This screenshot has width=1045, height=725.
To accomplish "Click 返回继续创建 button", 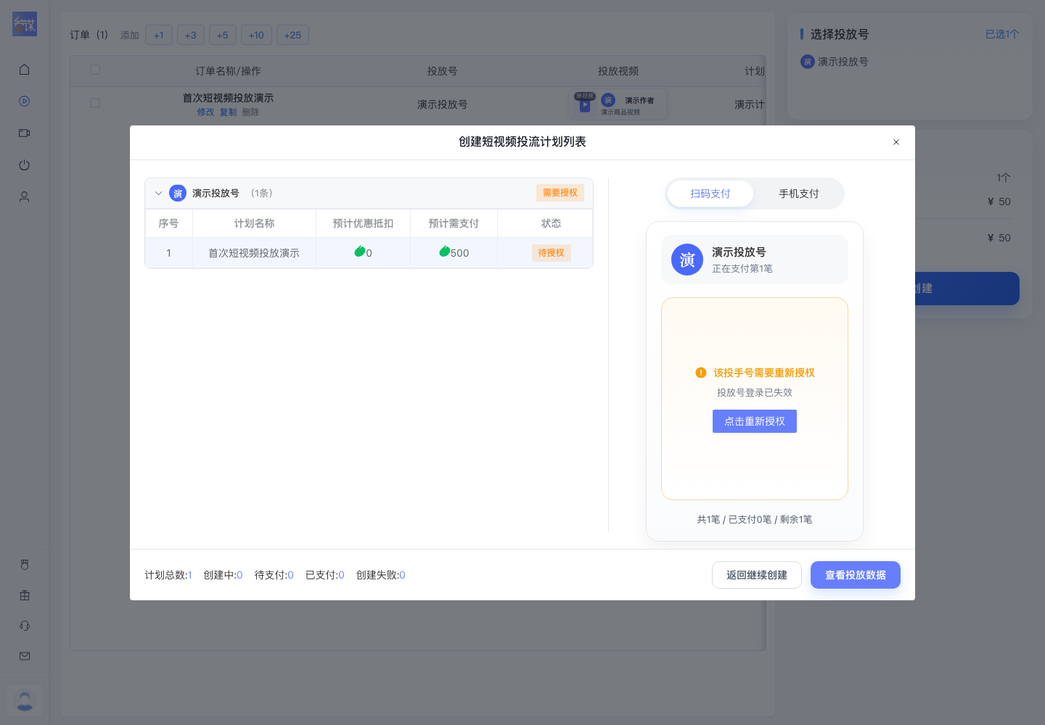I will coord(757,575).
